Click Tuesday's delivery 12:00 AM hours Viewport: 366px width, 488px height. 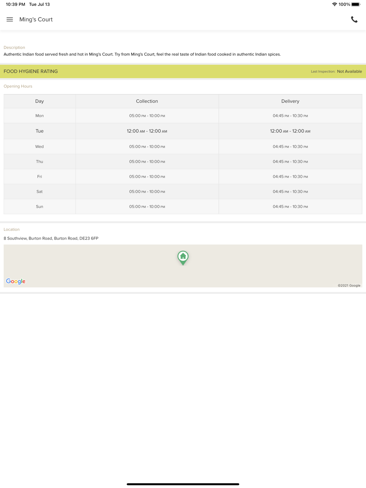click(290, 131)
